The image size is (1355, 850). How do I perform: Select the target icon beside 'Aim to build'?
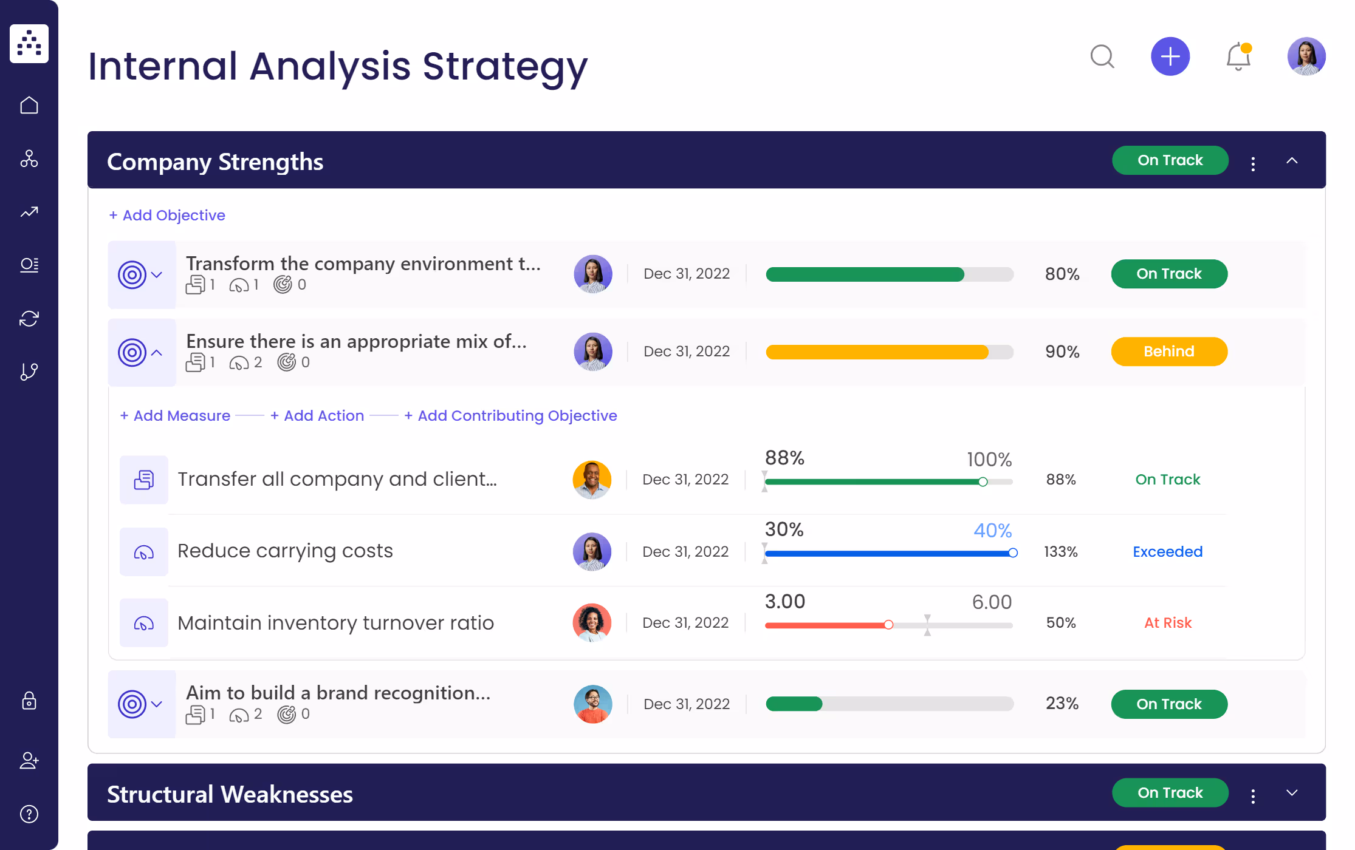click(132, 704)
